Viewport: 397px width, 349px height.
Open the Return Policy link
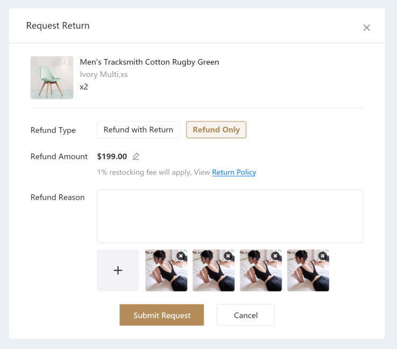tap(234, 172)
